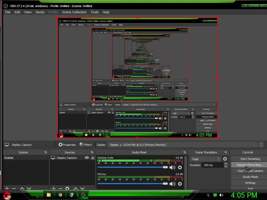Click the preview's top-center resize handle
The image size is (267, 200).
[x=137, y=17]
